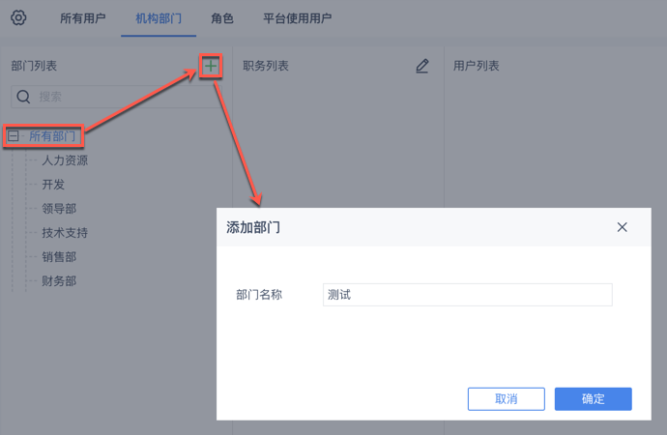This screenshot has height=435, width=667.
Task: Cancel with the 取消 button
Action: [x=507, y=399]
